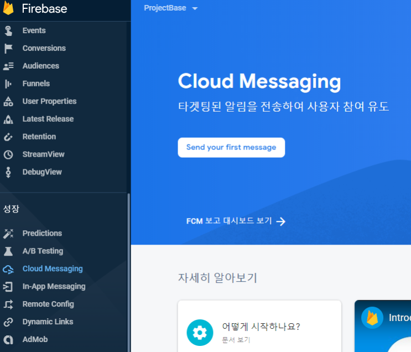Click the Remote Config arrows icon
This screenshot has height=352, width=411.
[8, 304]
